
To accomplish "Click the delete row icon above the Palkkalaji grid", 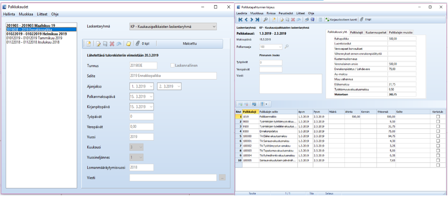I will click(246, 104).
